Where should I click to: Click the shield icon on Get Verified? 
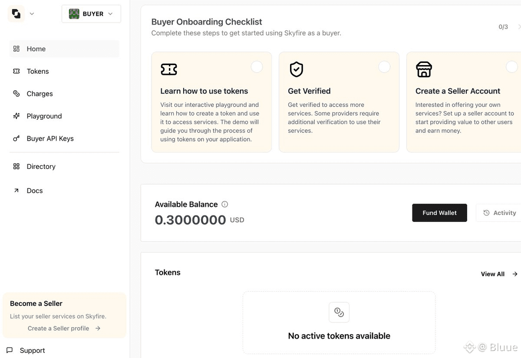coord(297,69)
